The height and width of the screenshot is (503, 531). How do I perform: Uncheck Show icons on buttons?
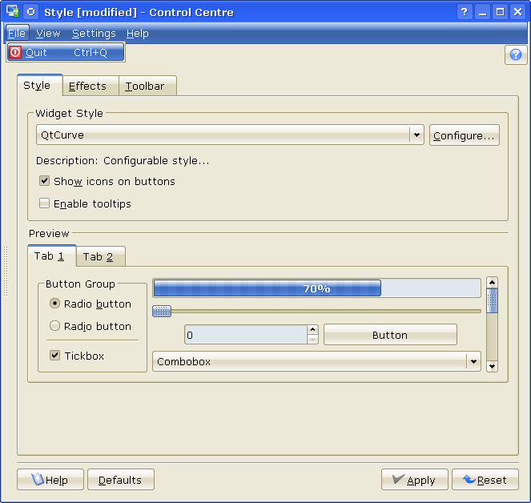[44, 181]
